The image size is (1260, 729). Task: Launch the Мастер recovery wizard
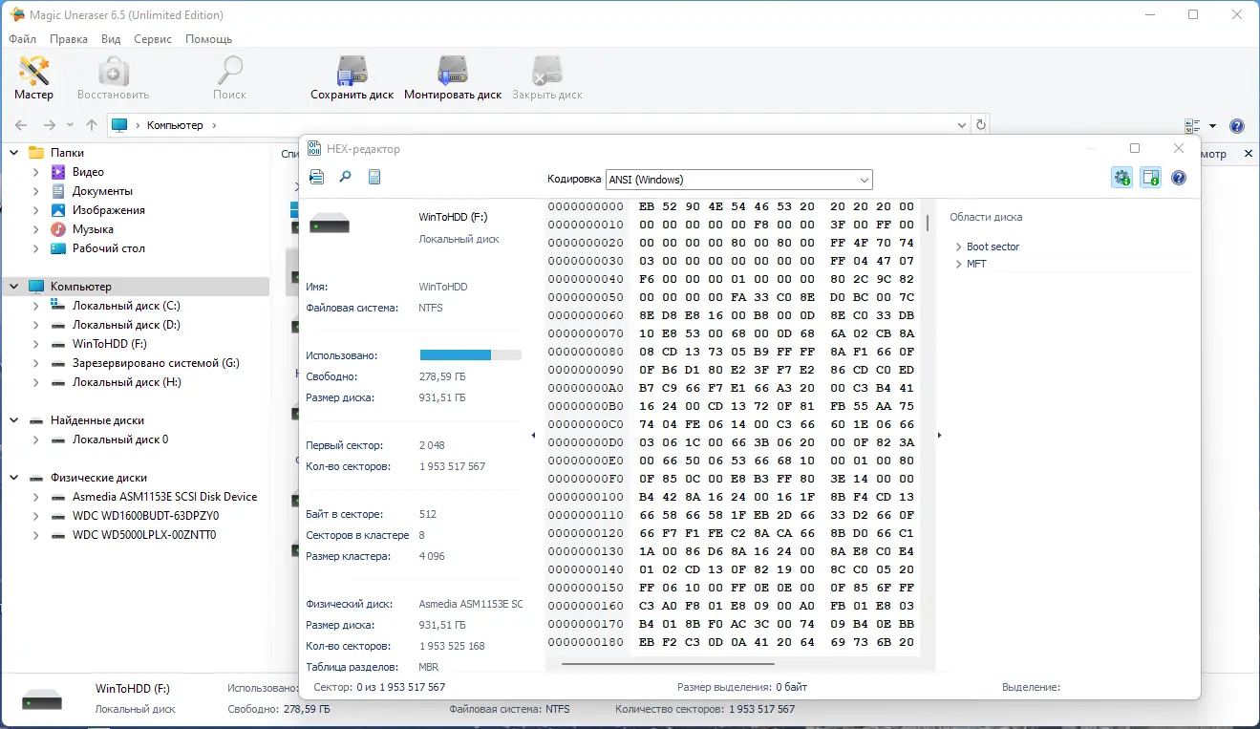33,77
